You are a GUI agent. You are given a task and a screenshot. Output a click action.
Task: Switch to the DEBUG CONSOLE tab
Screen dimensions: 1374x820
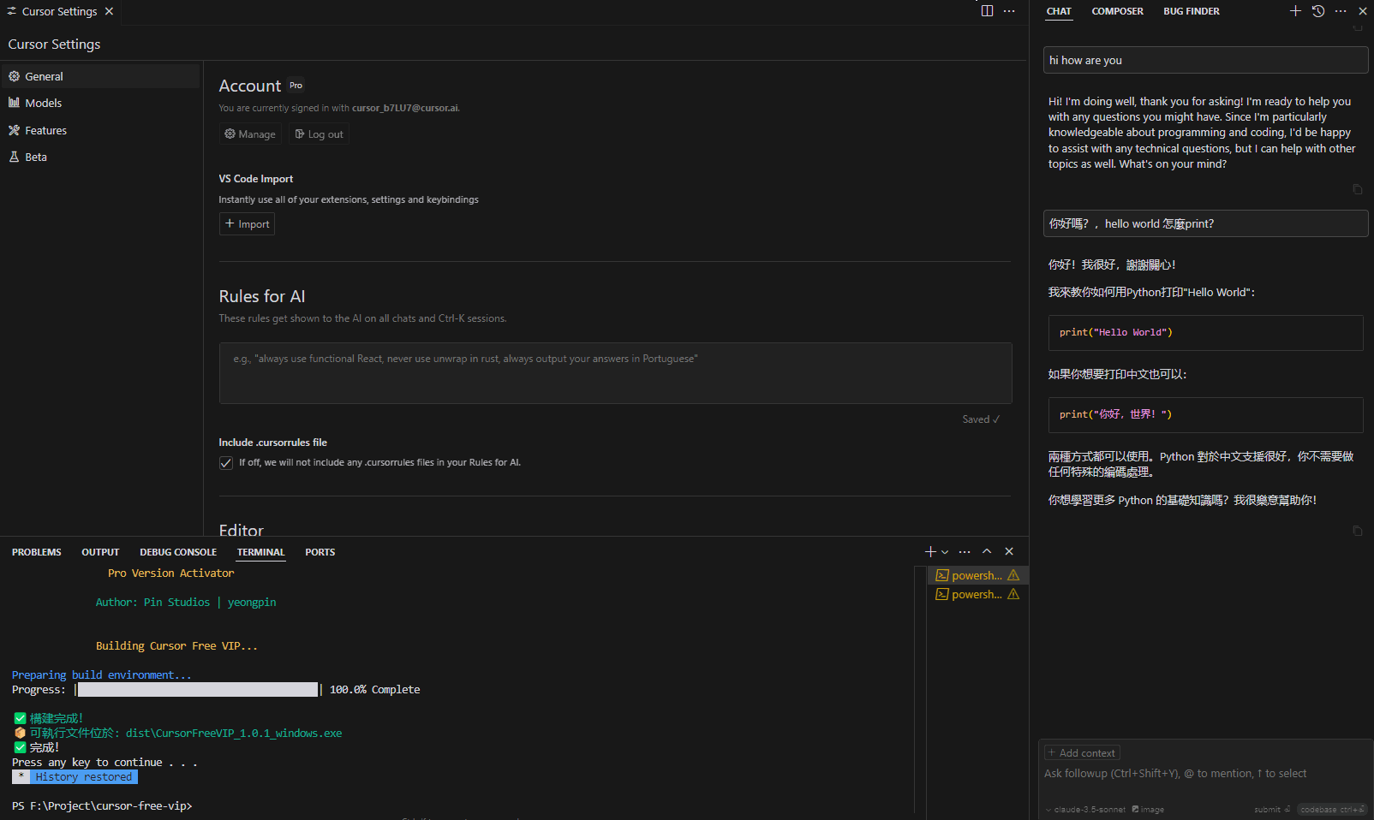178,552
